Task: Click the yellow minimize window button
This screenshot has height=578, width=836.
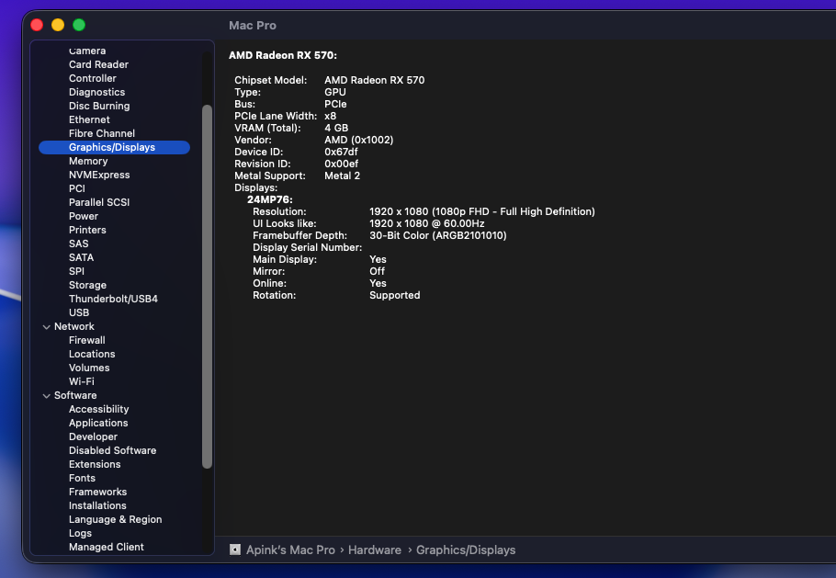Action: tap(58, 25)
